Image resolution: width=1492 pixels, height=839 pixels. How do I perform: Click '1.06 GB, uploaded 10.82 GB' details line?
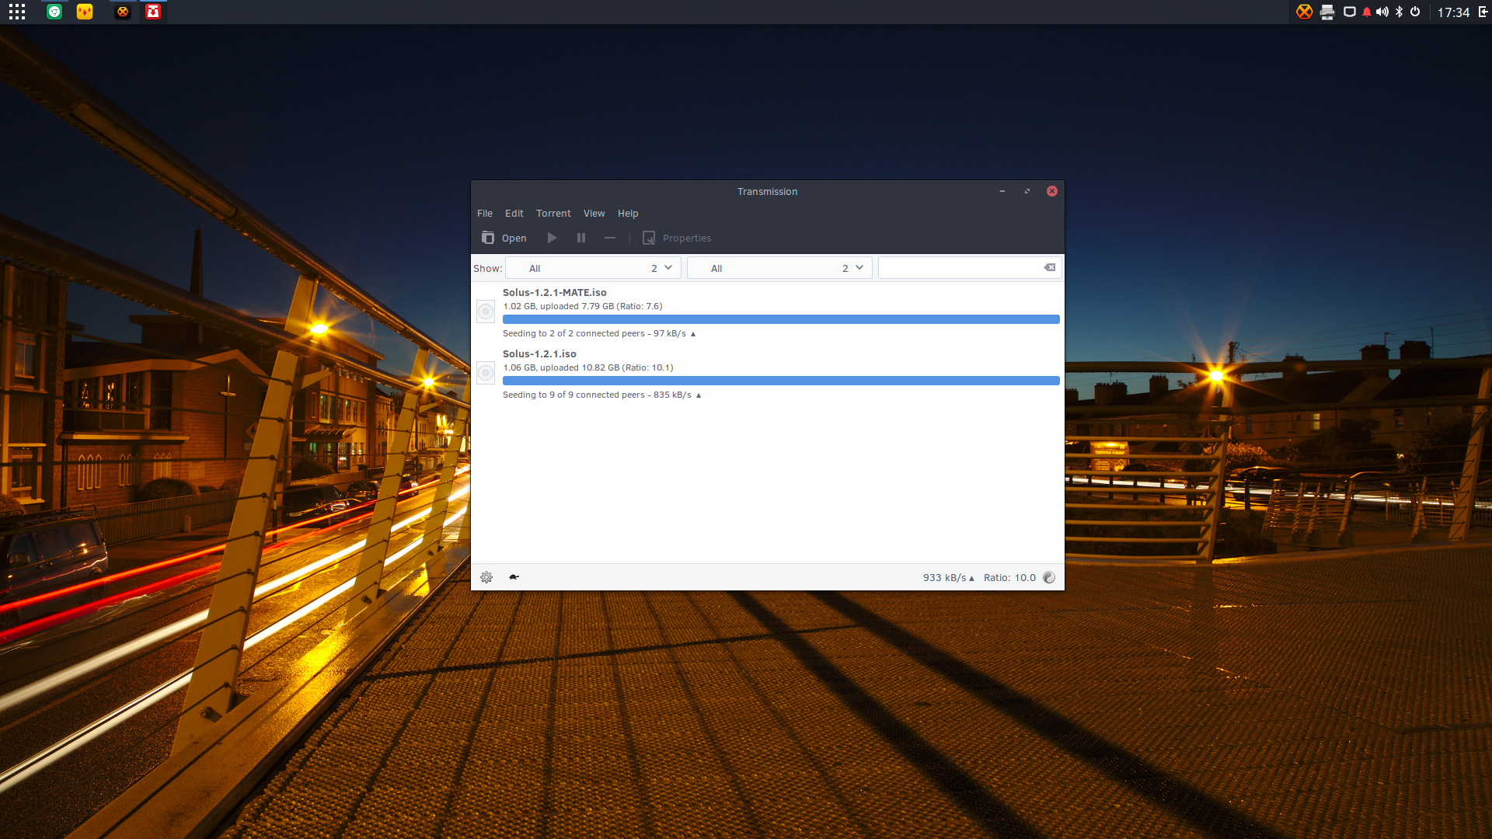click(x=587, y=367)
